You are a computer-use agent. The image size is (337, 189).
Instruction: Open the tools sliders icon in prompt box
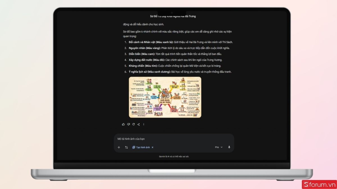coord(126,147)
